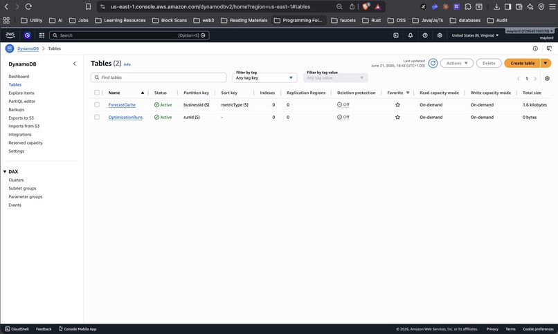
Task: Refresh the tables list
Action: coord(433,63)
